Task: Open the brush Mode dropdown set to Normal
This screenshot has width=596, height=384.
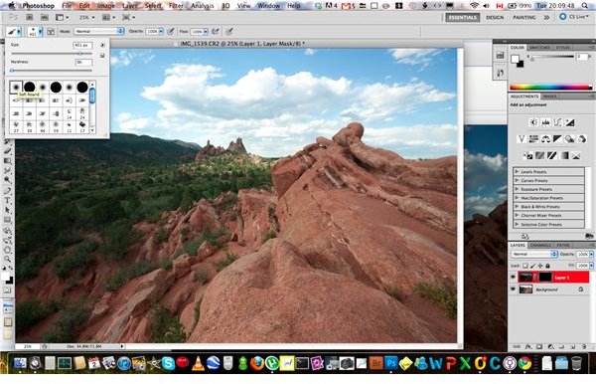Action: point(99,31)
